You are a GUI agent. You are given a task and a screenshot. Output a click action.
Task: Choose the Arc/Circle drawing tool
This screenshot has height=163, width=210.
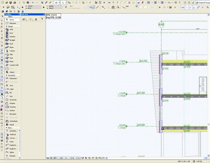[x=13, y=100]
